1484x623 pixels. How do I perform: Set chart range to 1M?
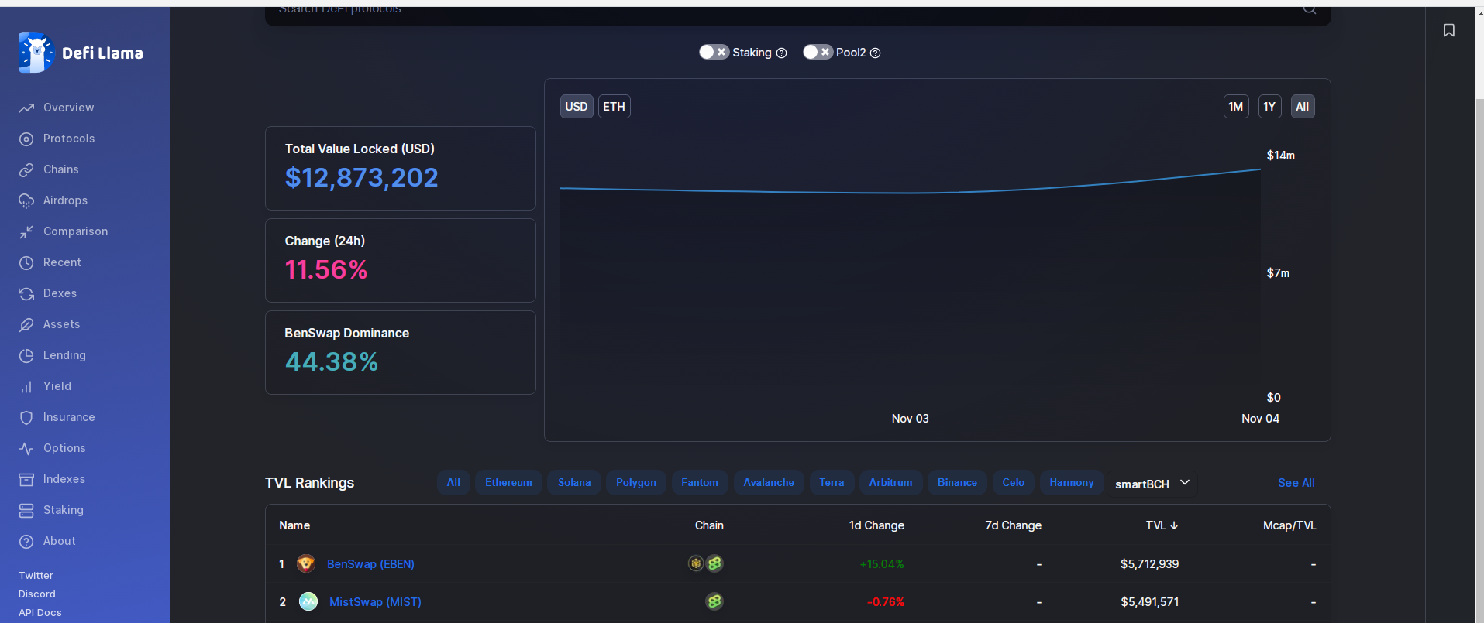(x=1236, y=107)
